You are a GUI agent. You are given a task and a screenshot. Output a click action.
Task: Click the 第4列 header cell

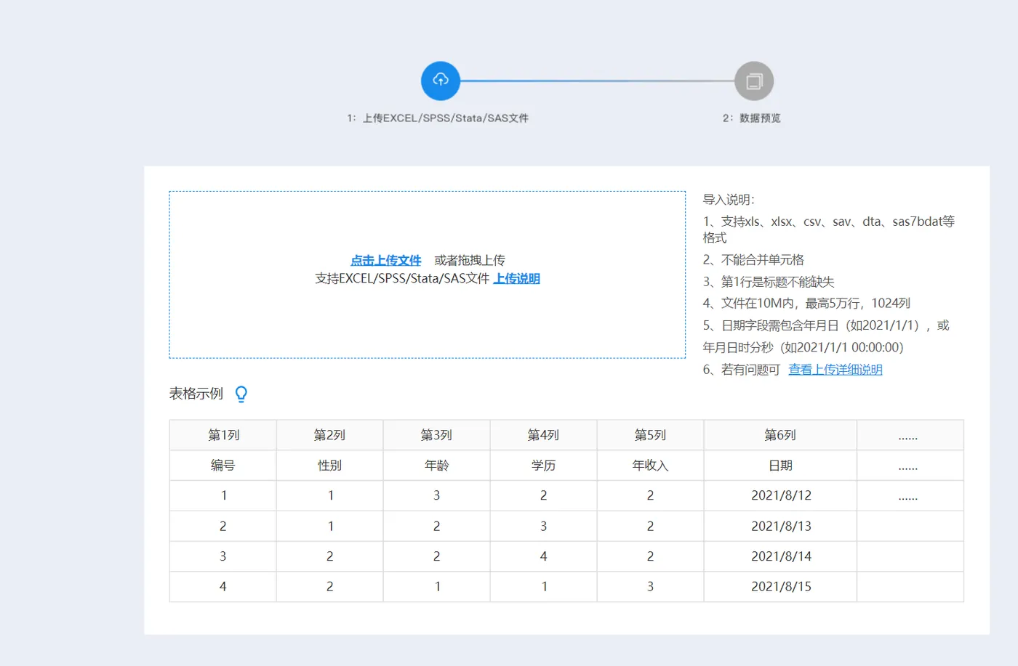[x=543, y=435]
